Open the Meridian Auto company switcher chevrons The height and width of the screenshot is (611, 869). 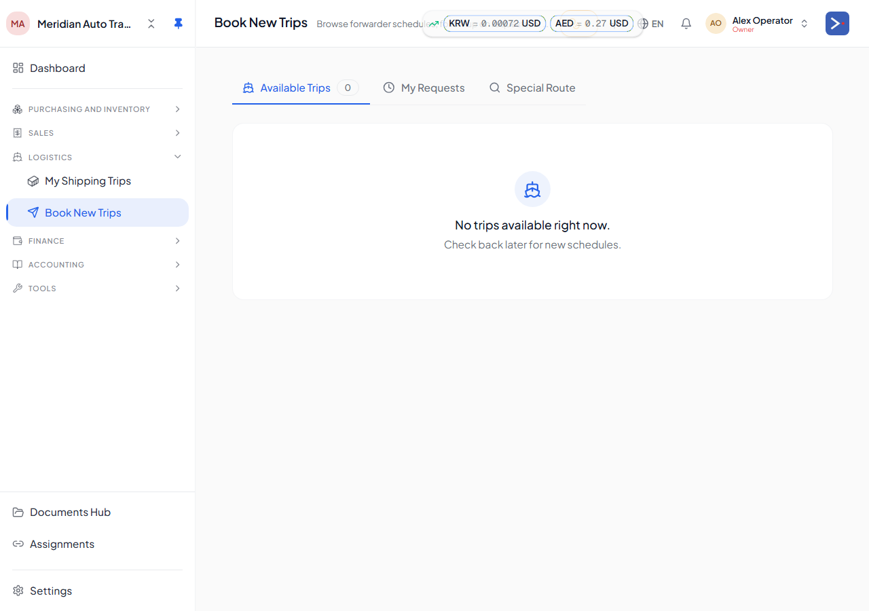click(151, 24)
